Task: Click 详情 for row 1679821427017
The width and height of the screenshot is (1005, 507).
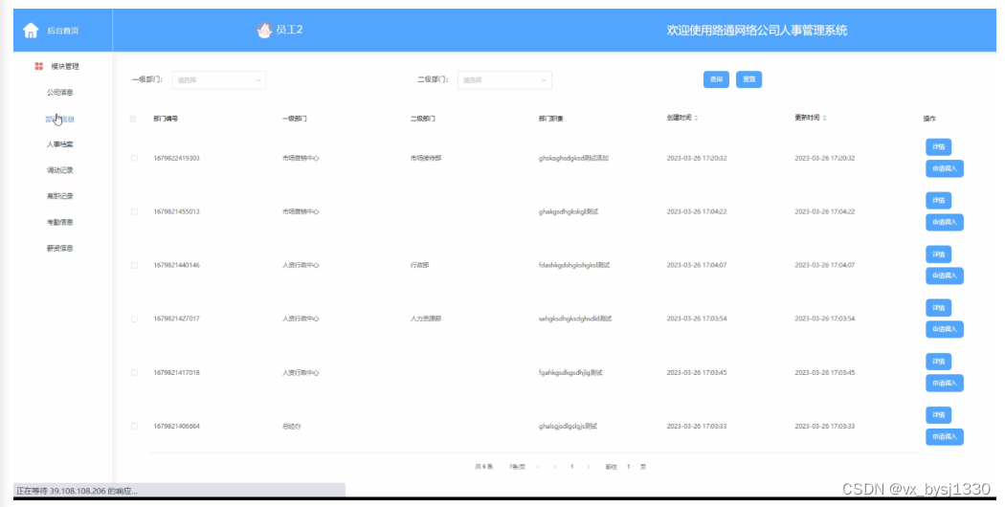Action: (x=938, y=308)
